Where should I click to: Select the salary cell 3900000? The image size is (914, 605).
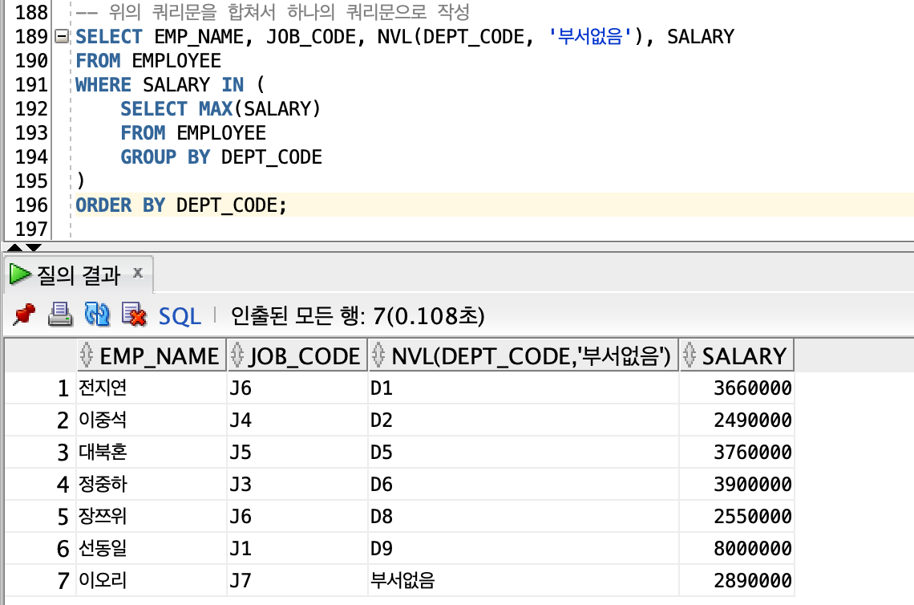coord(737,484)
